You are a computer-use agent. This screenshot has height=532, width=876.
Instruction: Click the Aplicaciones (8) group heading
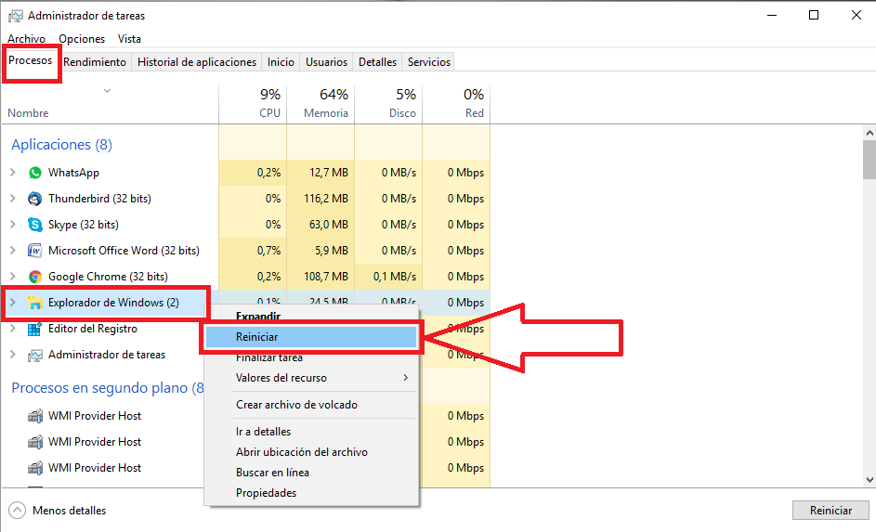point(61,145)
